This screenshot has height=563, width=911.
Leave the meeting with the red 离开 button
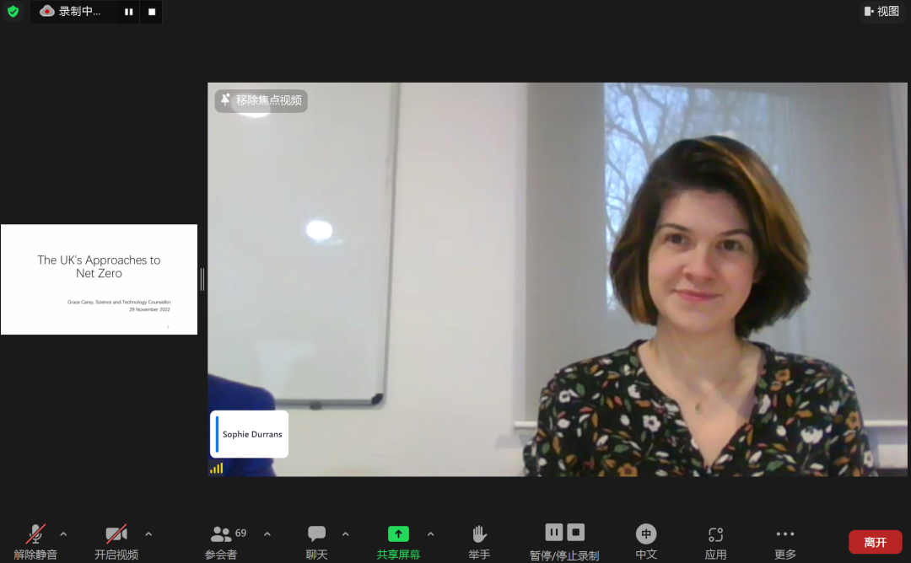pyautogui.click(x=875, y=542)
